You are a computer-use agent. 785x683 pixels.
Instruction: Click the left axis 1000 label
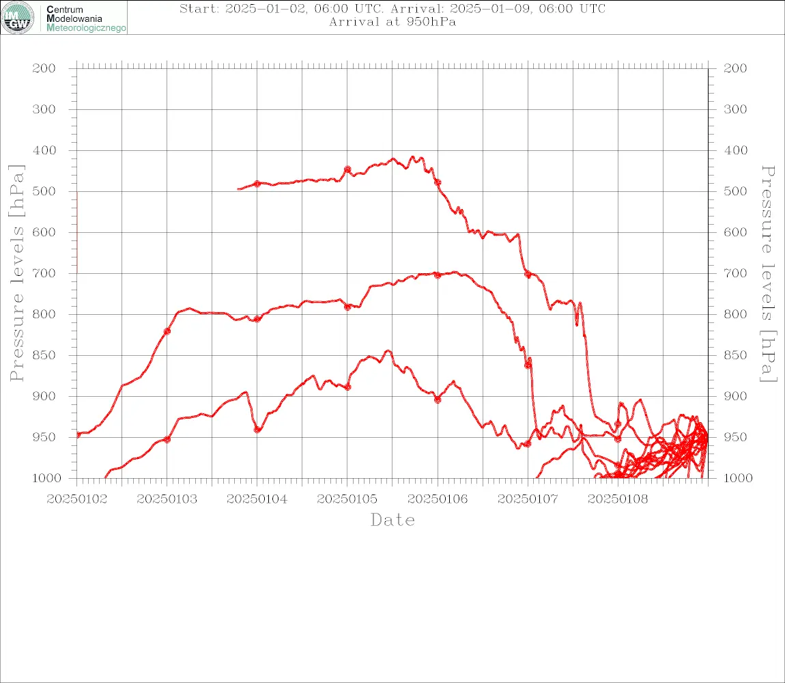pos(46,478)
